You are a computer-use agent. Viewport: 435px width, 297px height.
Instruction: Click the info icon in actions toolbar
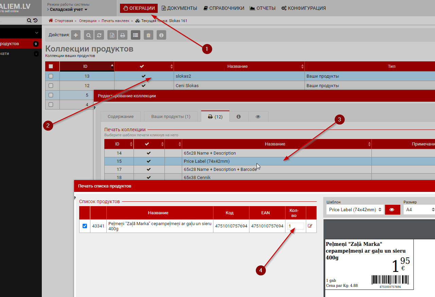pyautogui.click(x=161, y=35)
